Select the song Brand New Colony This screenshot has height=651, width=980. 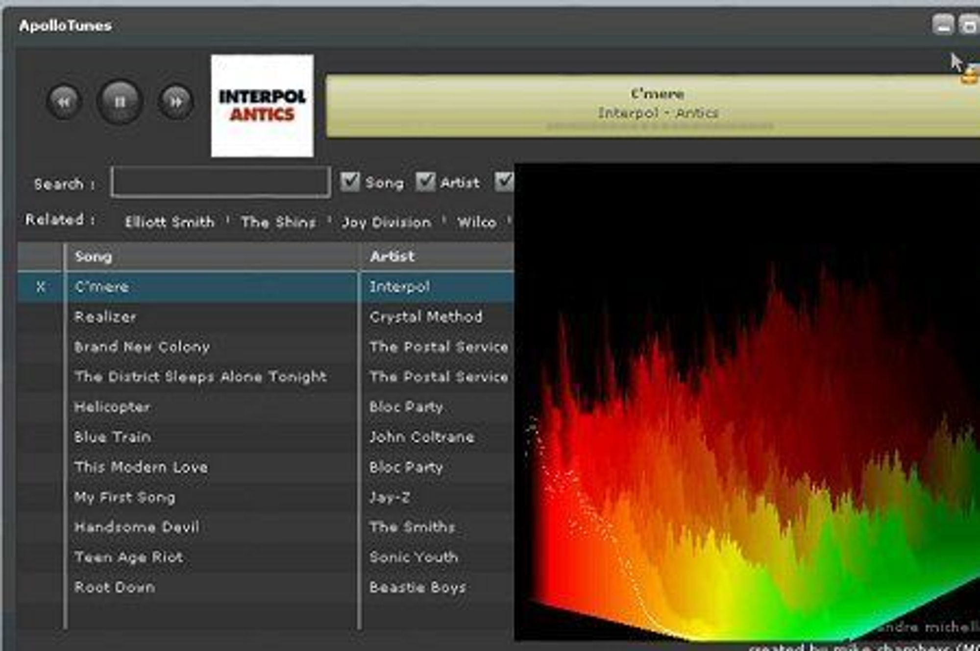142,347
